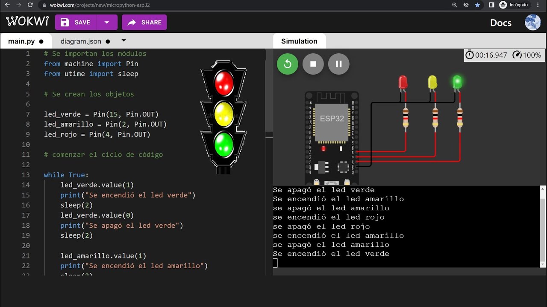Select the red LED in the circuit
The width and height of the screenshot is (547, 307).
point(403,83)
